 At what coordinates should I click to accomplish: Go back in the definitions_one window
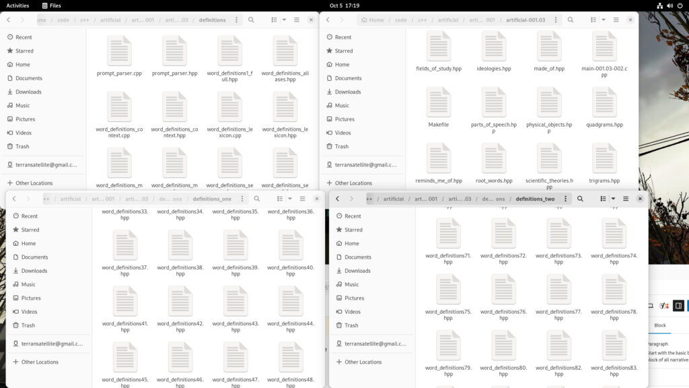tap(14, 199)
